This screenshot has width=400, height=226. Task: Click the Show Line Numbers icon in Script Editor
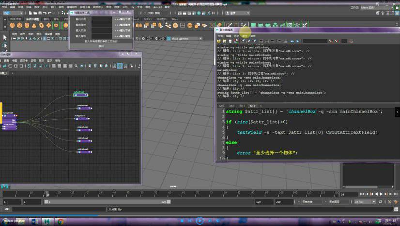[x=285, y=41]
